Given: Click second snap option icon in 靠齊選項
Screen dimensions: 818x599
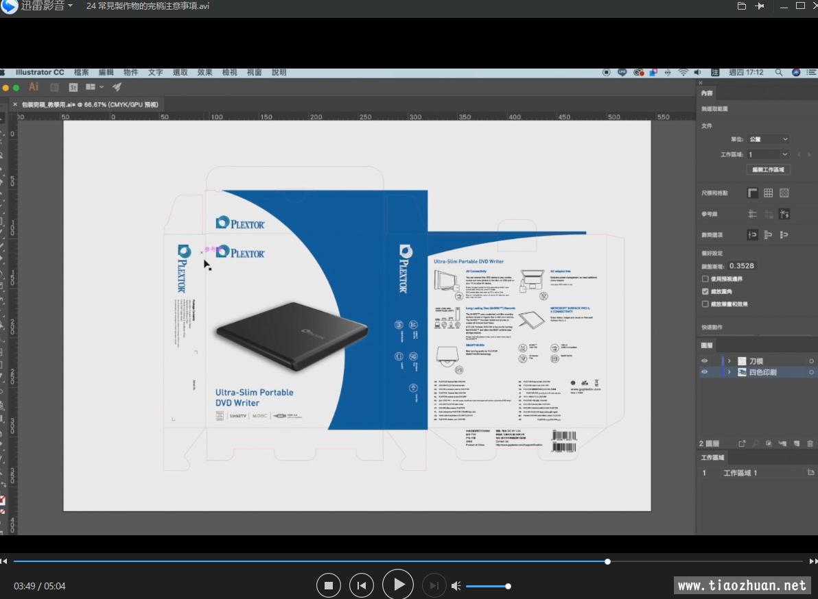Looking at the screenshot, I should [769, 235].
